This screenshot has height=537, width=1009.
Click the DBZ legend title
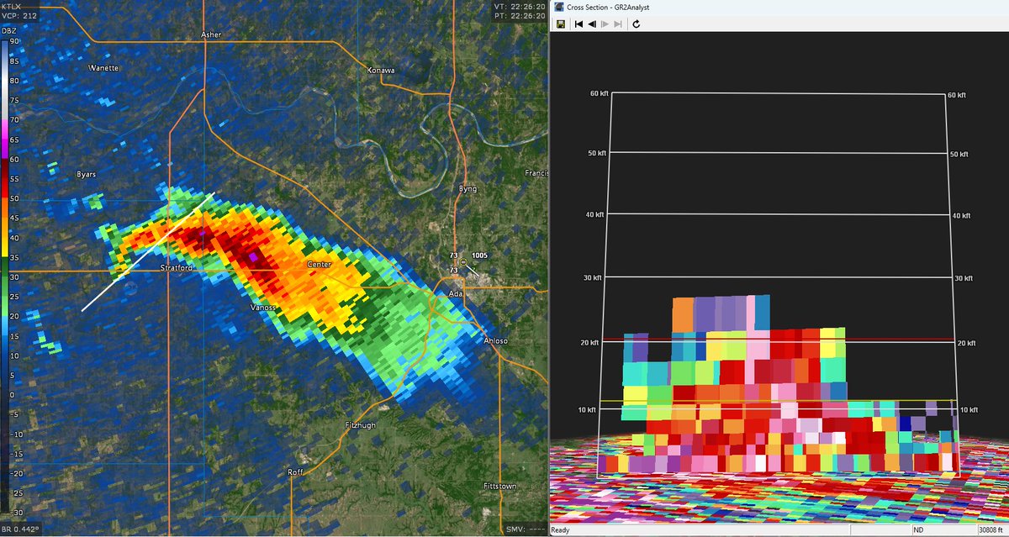[8, 32]
